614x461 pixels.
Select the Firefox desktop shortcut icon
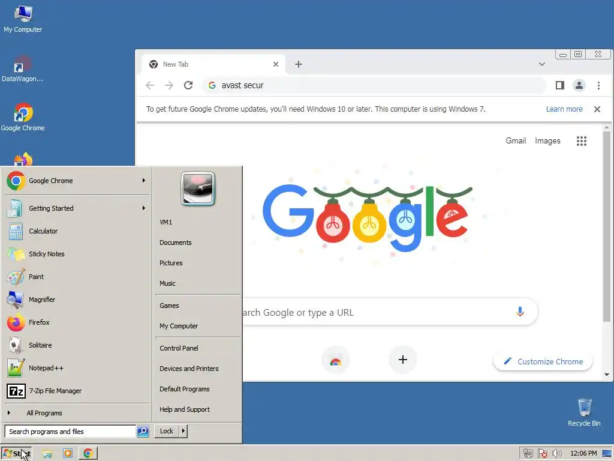tap(23, 159)
